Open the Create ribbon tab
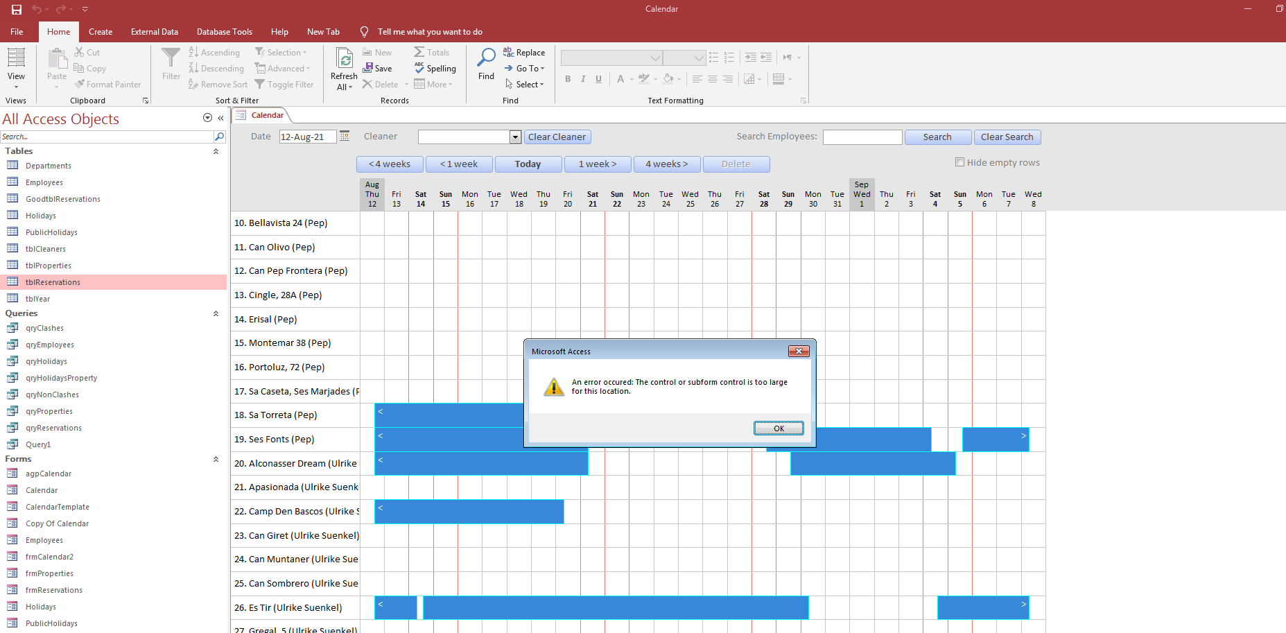 [101, 32]
